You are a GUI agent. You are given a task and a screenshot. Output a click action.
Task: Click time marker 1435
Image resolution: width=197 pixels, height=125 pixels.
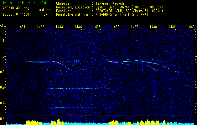(x=97, y=27)
